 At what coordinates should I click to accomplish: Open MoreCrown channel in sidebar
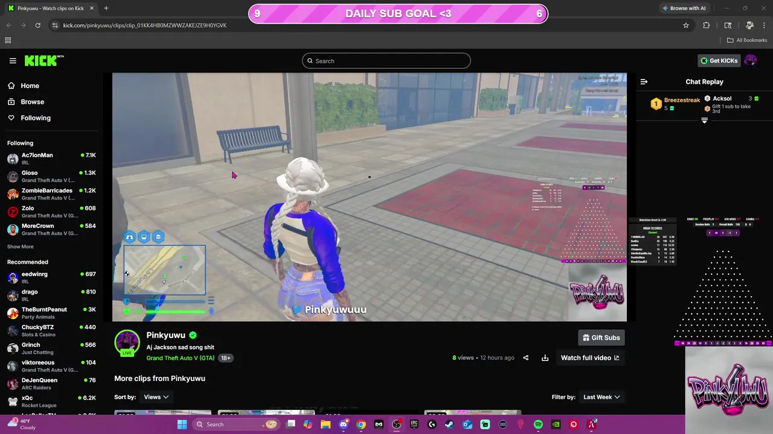coord(51,229)
